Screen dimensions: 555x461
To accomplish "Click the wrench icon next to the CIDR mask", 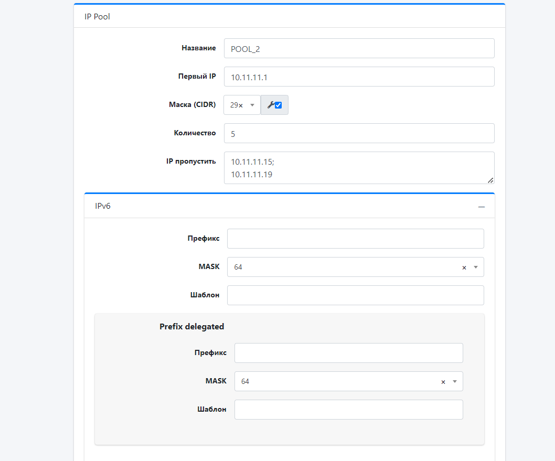I will (x=270, y=105).
